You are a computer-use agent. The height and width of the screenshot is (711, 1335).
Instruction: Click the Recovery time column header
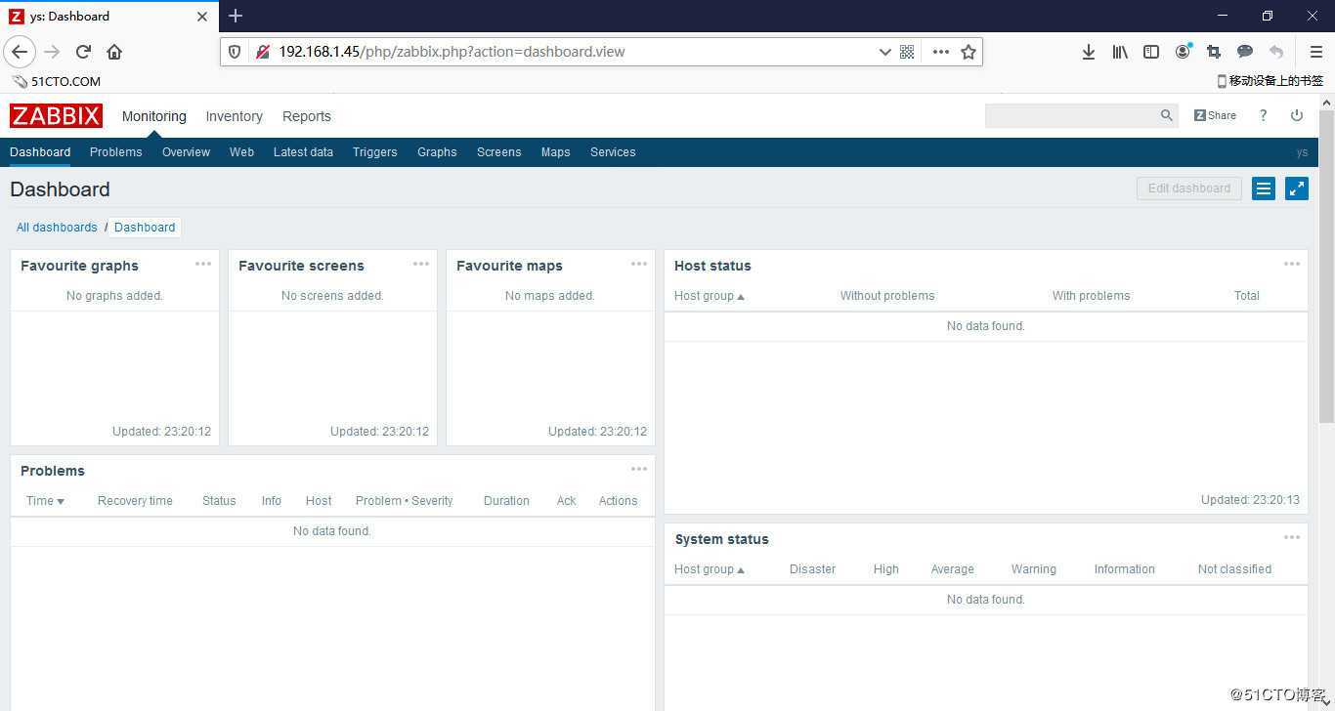(x=135, y=501)
